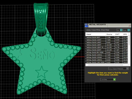Image resolution: width=132 pixels, height=99 pixels.
Task: Select the Yellow Gold:9KY row
Action: coord(107,37)
